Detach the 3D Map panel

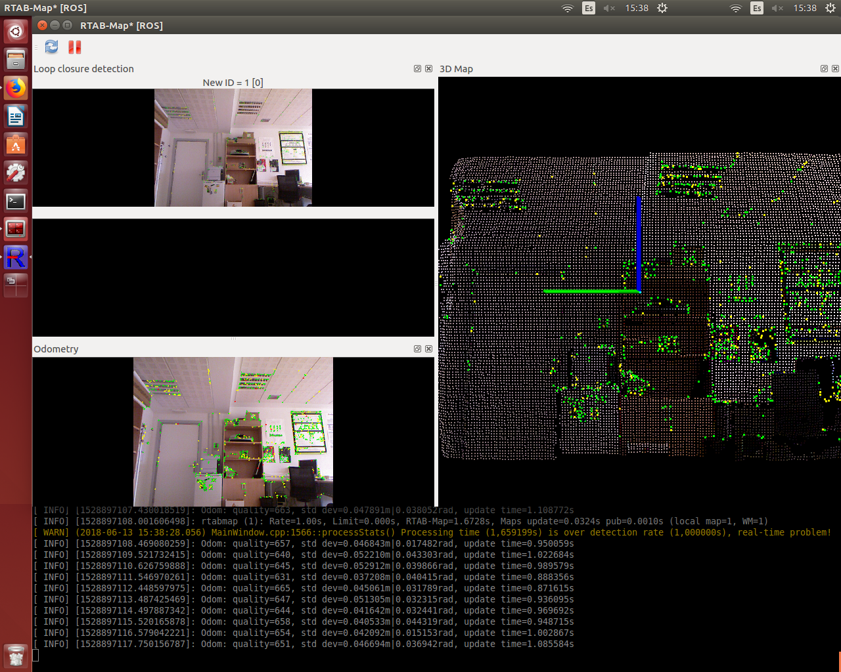click(x=824, y=69)
